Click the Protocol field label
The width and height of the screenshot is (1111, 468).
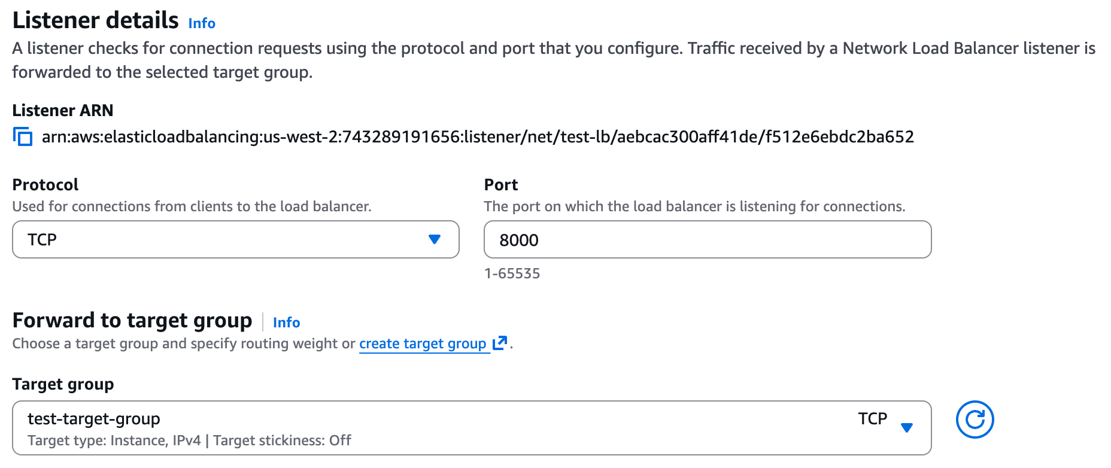tap(45, 185)
